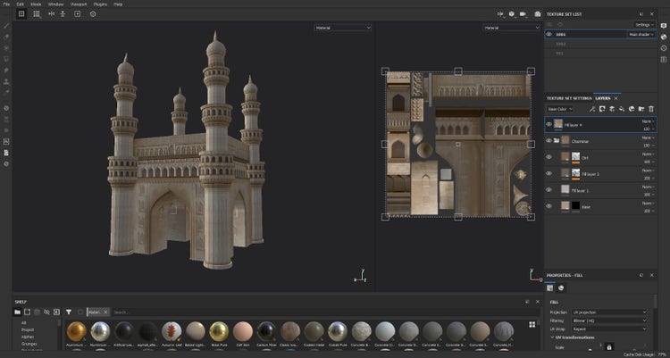Open the camera render icon at top right
This screenshot has height=358, width=670.
point(537,14)
